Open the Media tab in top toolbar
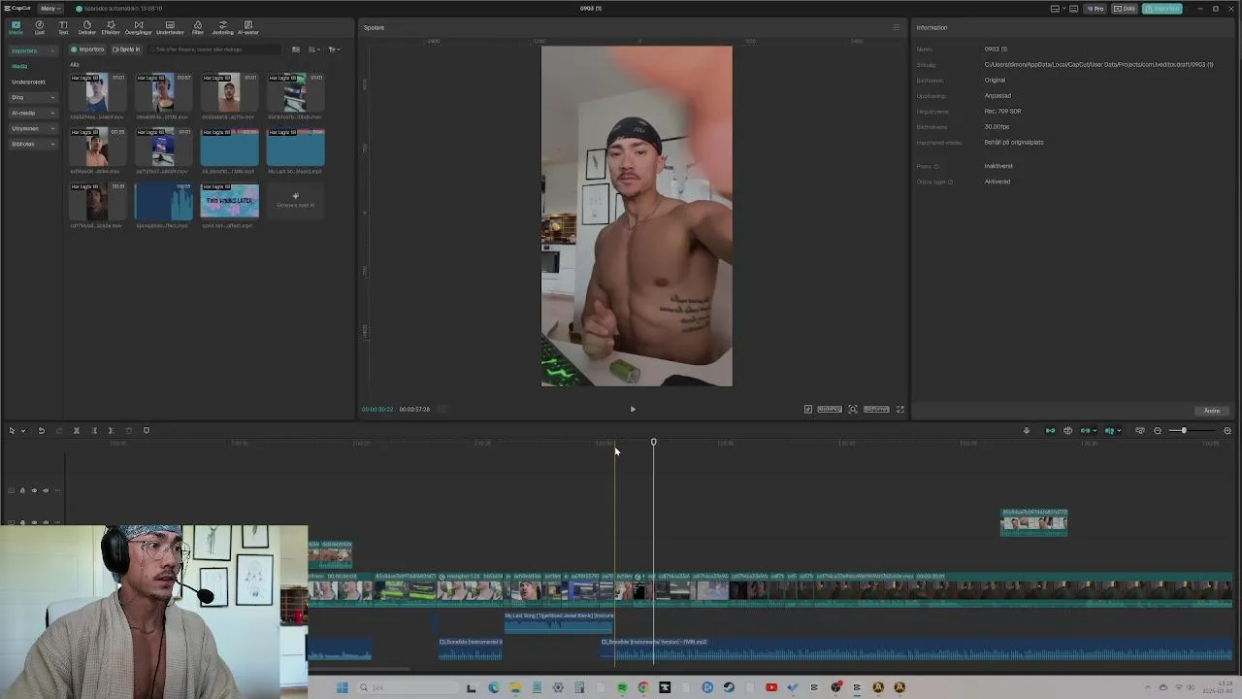The height and width of the screenshot is (699, 1242). click(16, 27)
